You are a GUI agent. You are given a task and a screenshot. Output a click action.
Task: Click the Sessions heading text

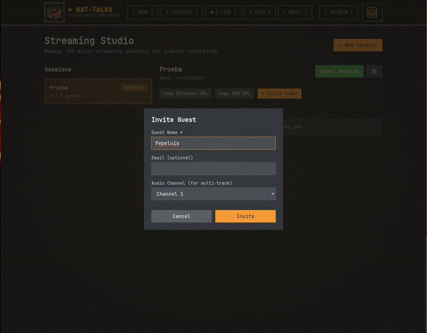tap(58, 70)
